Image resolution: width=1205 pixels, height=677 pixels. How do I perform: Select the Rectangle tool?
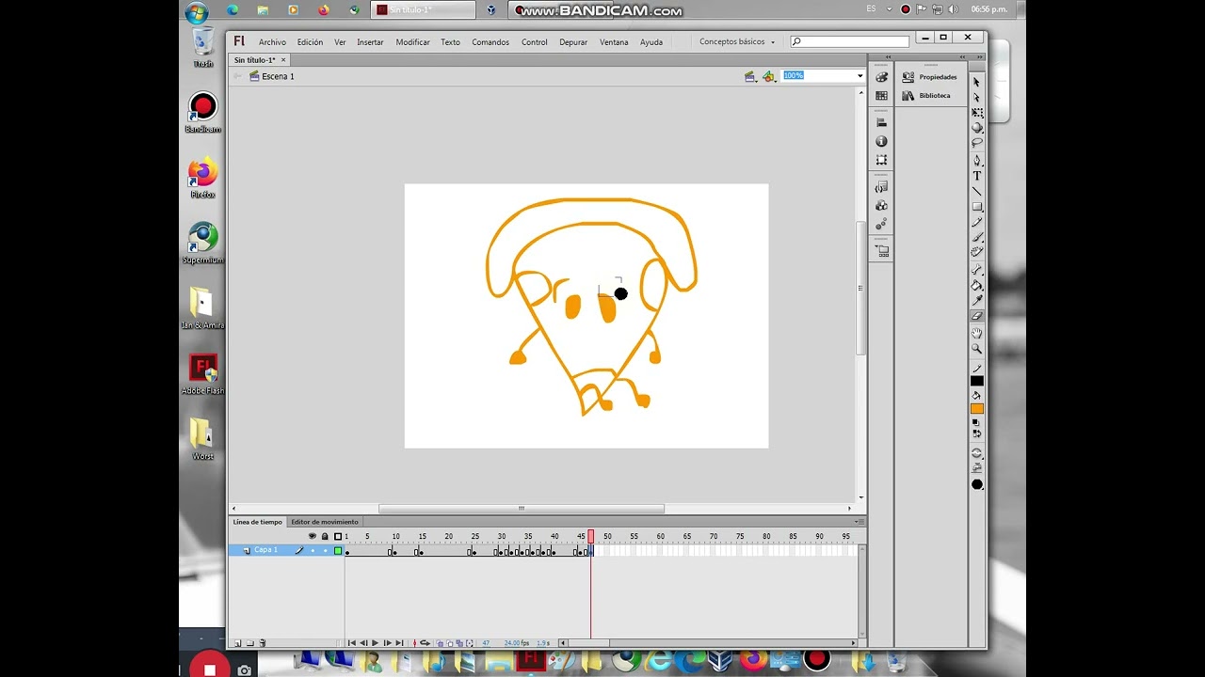[x=977, y=206]
